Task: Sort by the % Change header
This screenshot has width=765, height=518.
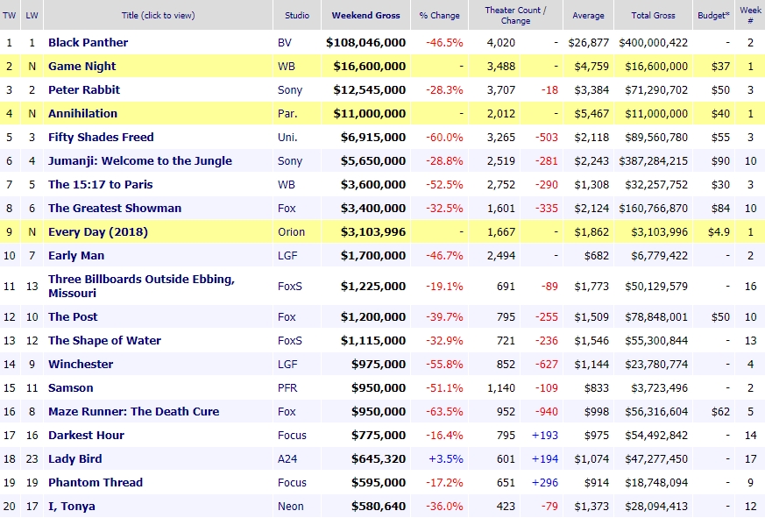Action: pos(440,15)
